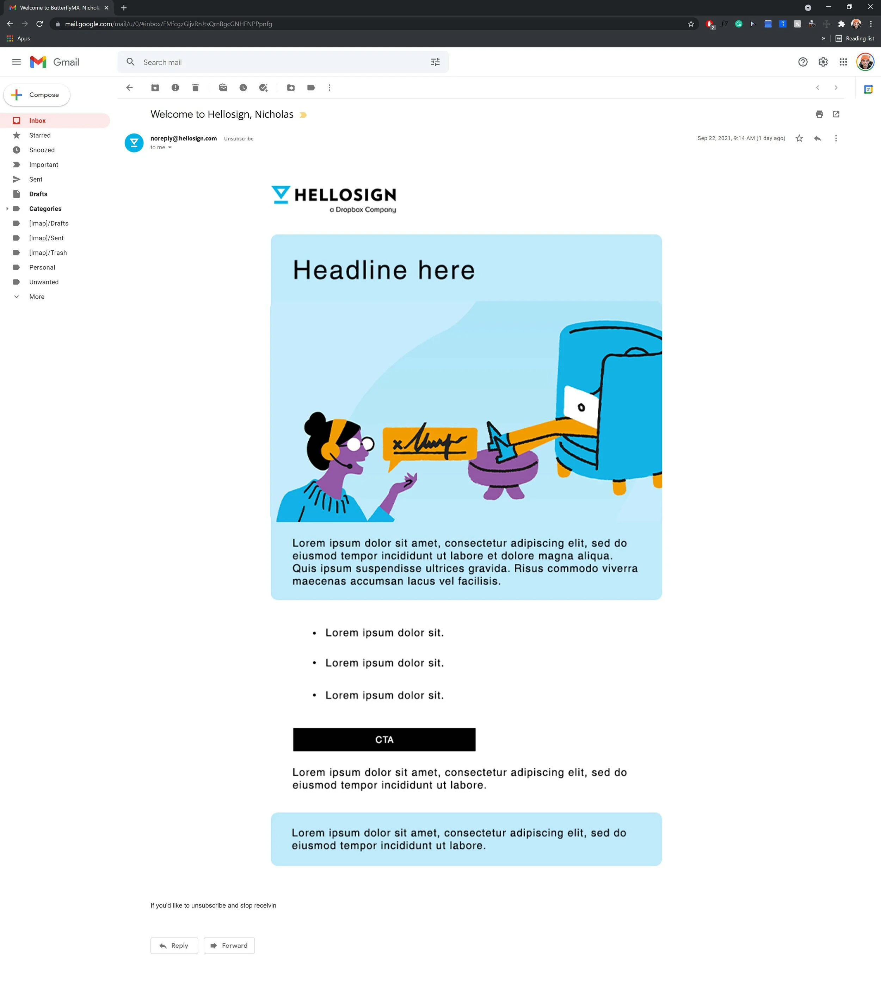
Task: Reply to the email
Action: point(174,945)
